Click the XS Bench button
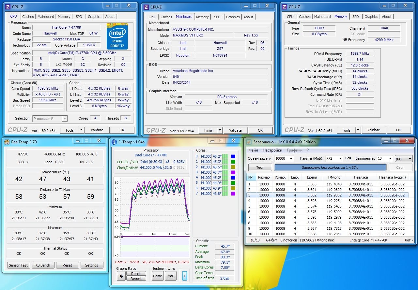Image resolution: width=418 pixels, height=290 pixels. coord(43,265)
